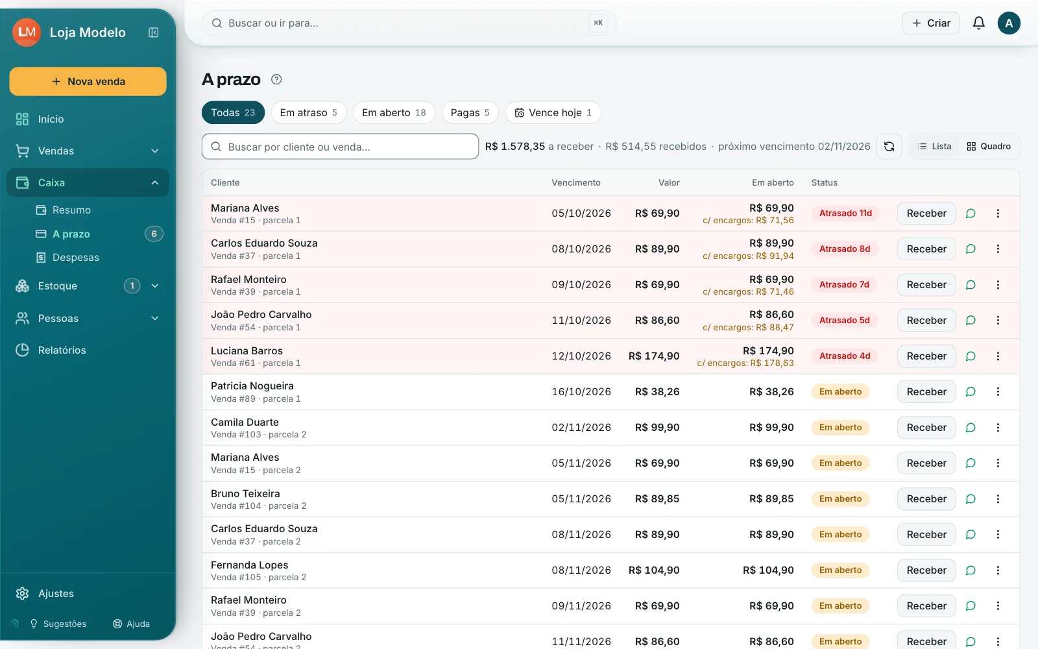Open more options for Patricia Nogueira row

tap(998, 392)
